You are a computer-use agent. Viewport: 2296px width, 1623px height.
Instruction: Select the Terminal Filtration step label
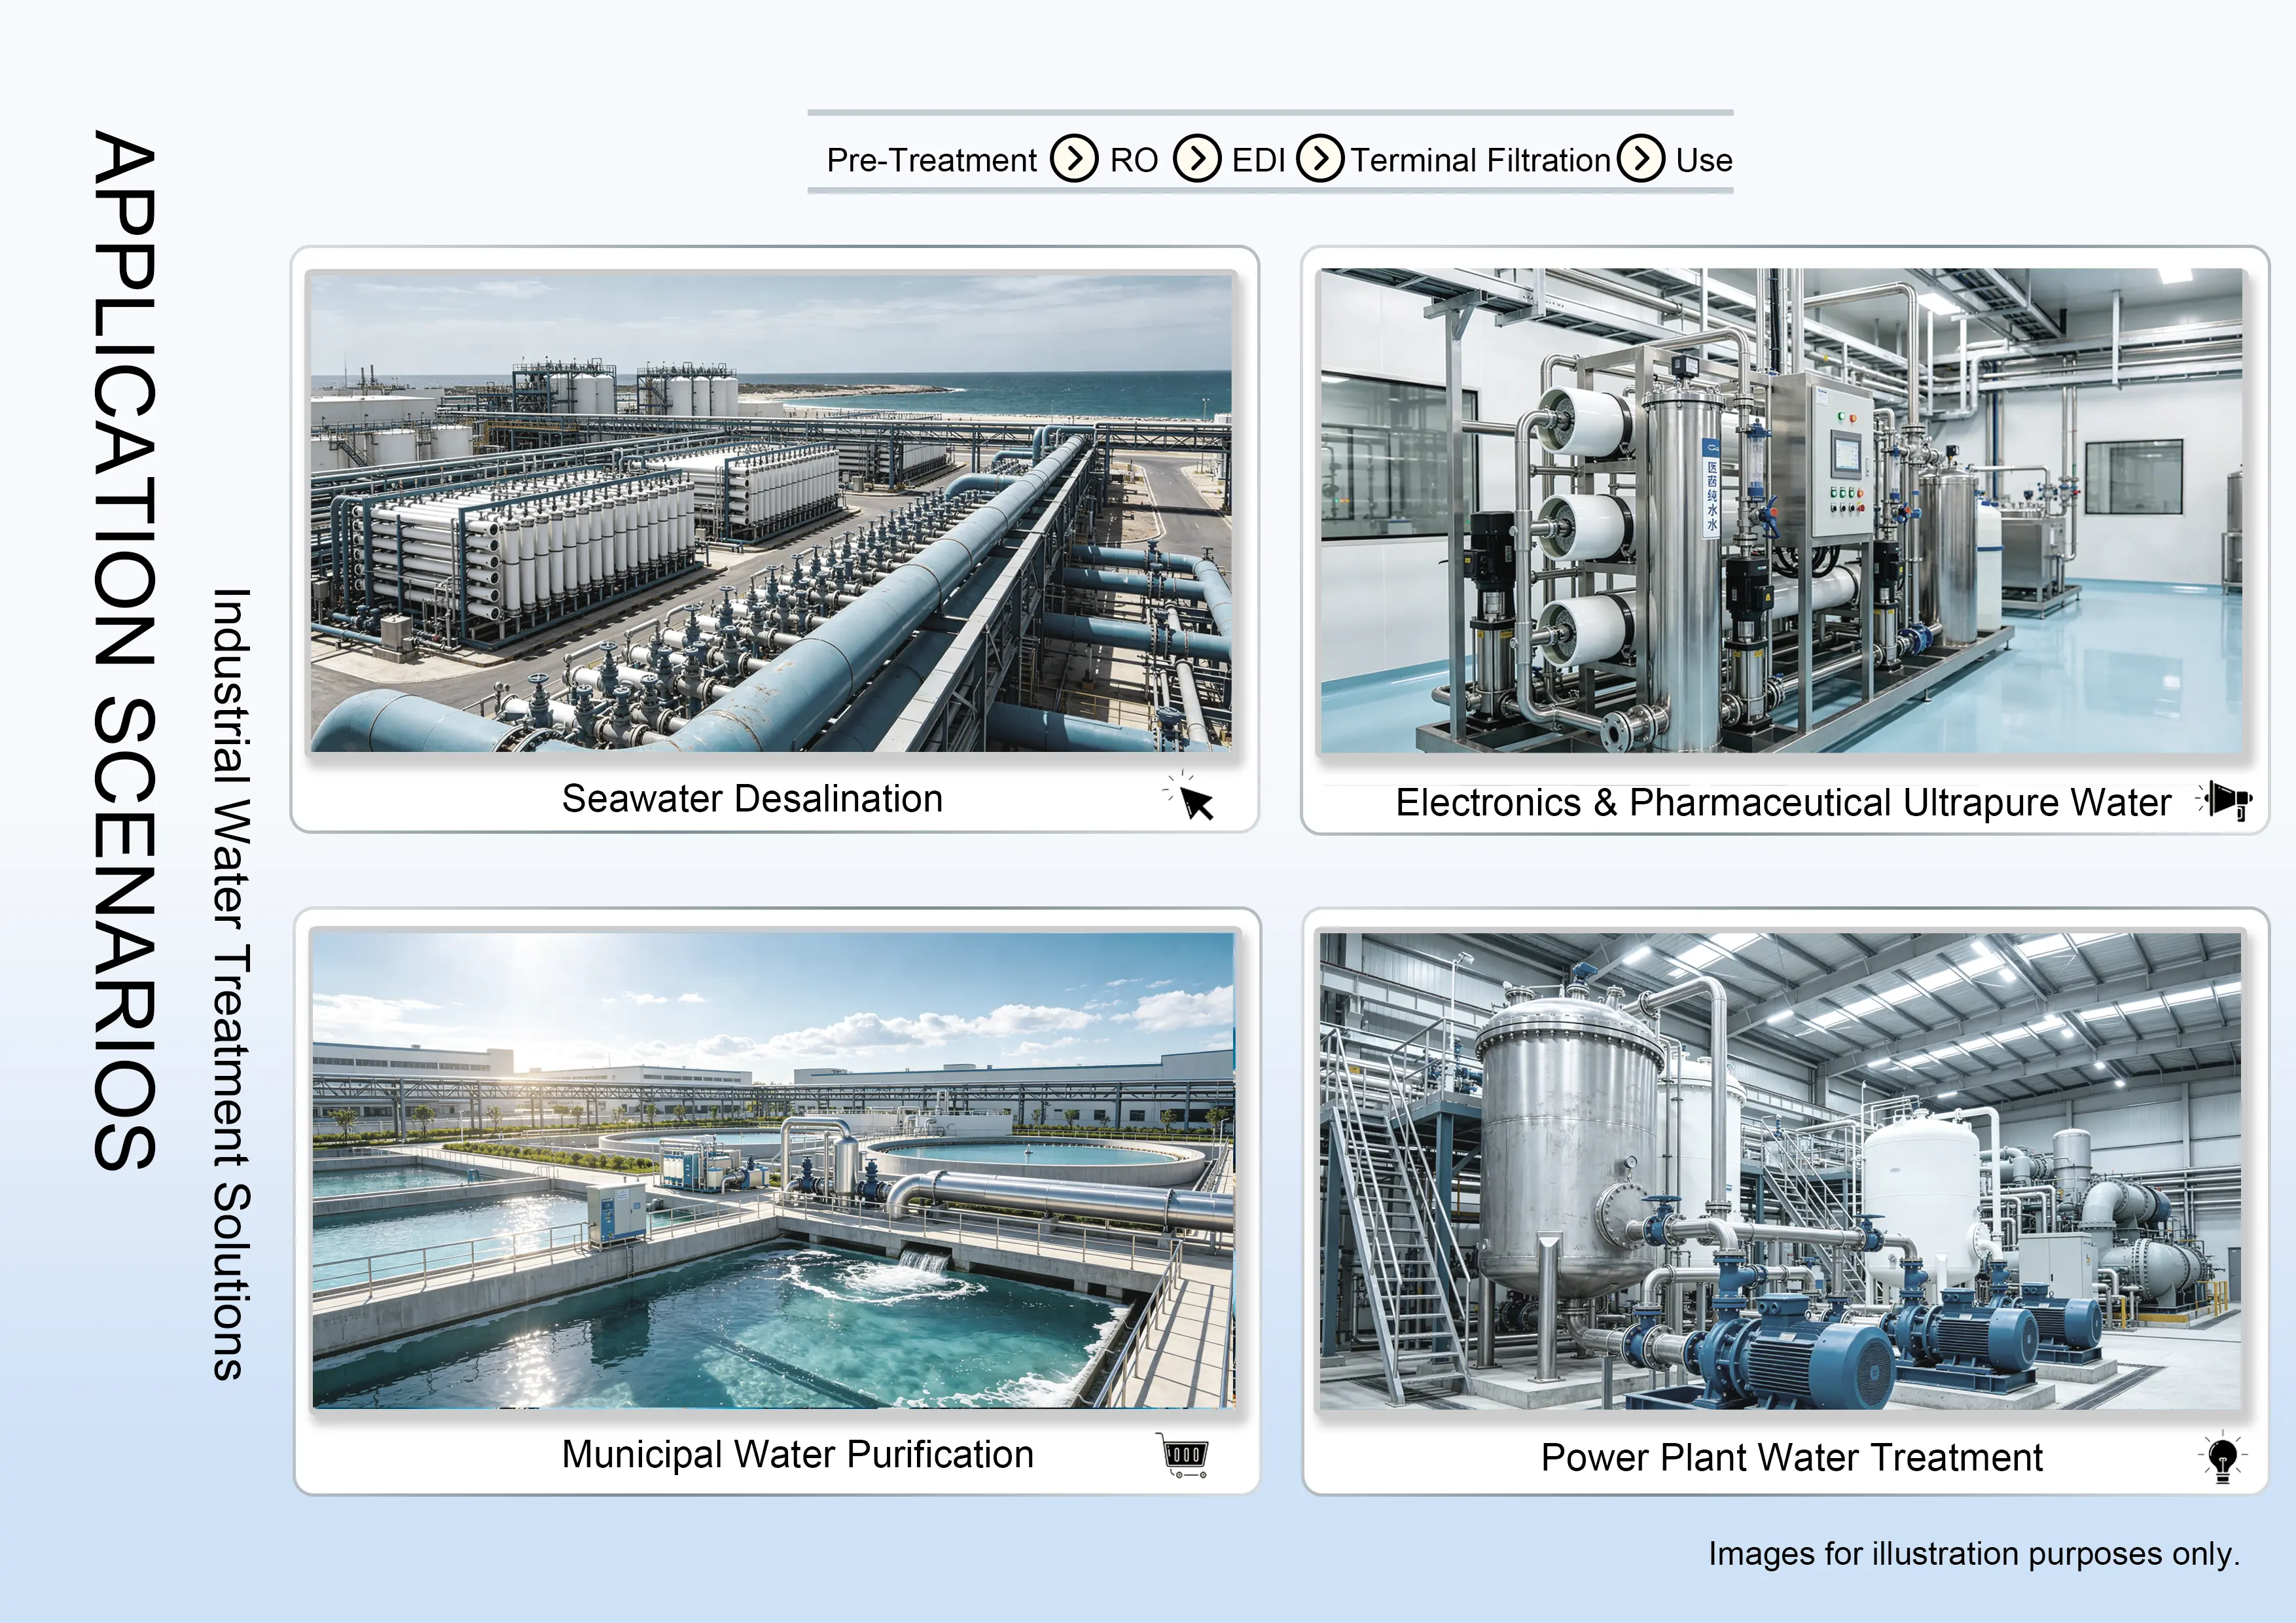point(1481,160)
